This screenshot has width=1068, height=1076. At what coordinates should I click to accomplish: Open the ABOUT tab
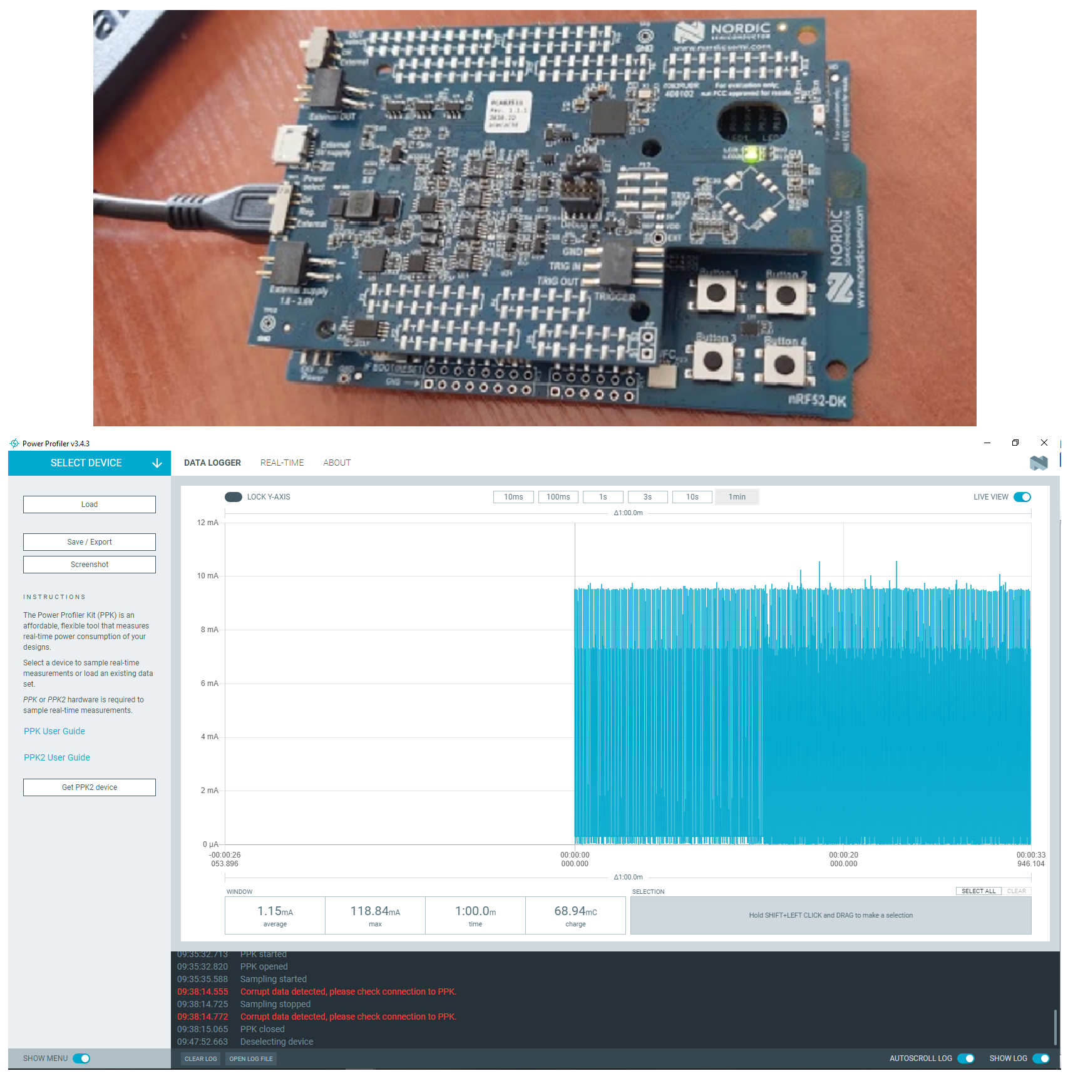[337, 463]
